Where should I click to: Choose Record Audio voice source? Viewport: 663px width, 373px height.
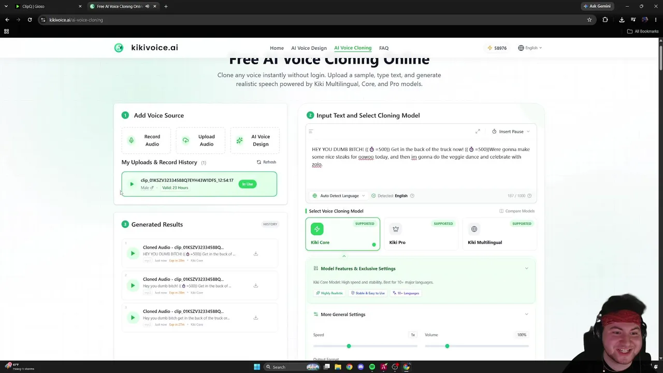146,140
